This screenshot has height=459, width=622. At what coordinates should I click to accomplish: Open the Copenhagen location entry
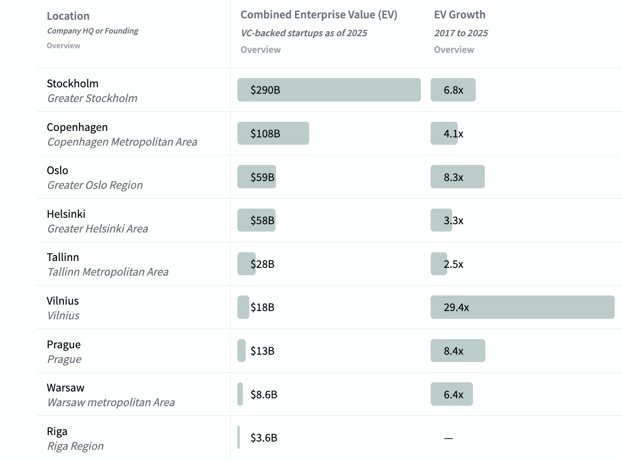point(77,127)
